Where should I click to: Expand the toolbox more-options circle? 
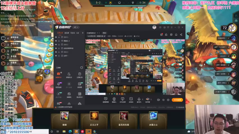click(81, 68)
